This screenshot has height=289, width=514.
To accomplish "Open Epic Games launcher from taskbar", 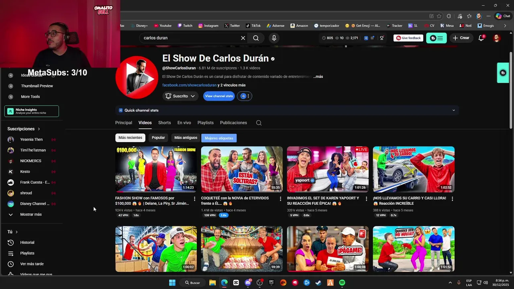I will click(x=271, y=283).
